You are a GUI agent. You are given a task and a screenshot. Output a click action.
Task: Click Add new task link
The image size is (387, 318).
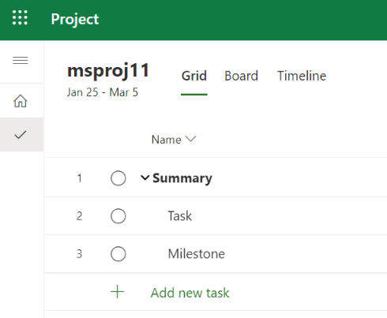click(x=190, y=293)
